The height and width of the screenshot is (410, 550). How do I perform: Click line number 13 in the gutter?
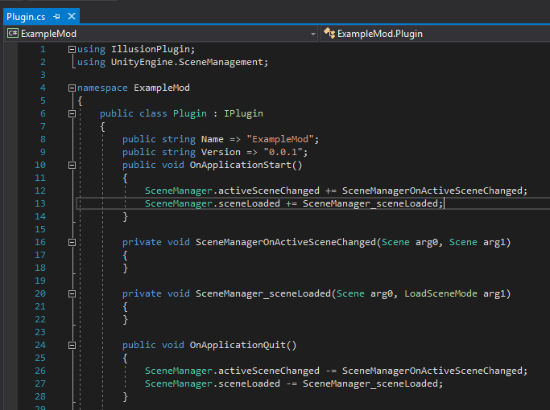point(40,203)
